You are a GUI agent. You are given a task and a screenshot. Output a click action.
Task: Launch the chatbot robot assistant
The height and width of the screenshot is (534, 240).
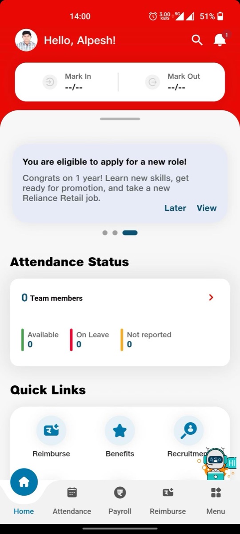pos(217,464)
